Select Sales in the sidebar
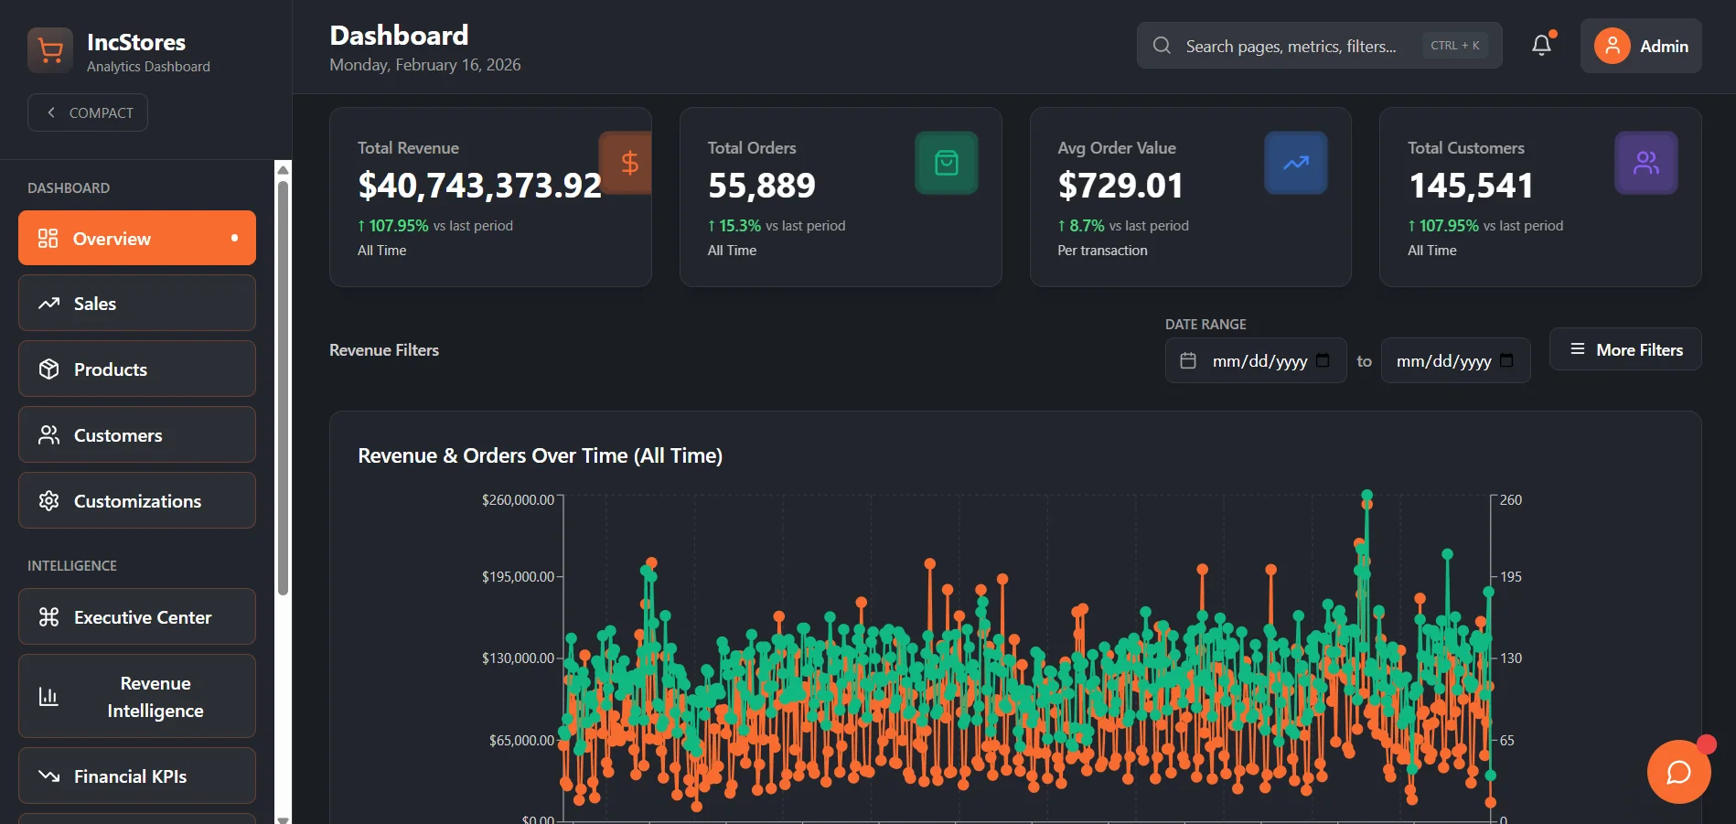The width and height of the screenshot is (1736, 824). [137, 304]
